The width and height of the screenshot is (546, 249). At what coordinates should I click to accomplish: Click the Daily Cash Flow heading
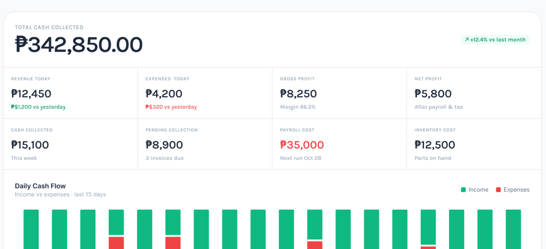(x=40, y=186)
